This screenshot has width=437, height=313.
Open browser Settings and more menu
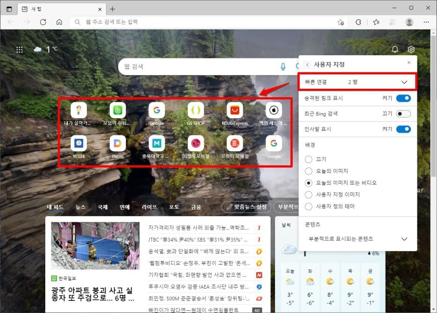(x=426, y=22)
